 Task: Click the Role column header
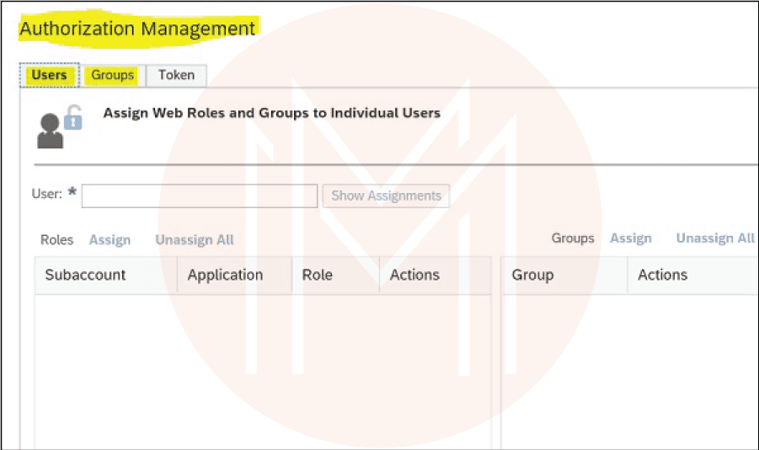(317, 275)
